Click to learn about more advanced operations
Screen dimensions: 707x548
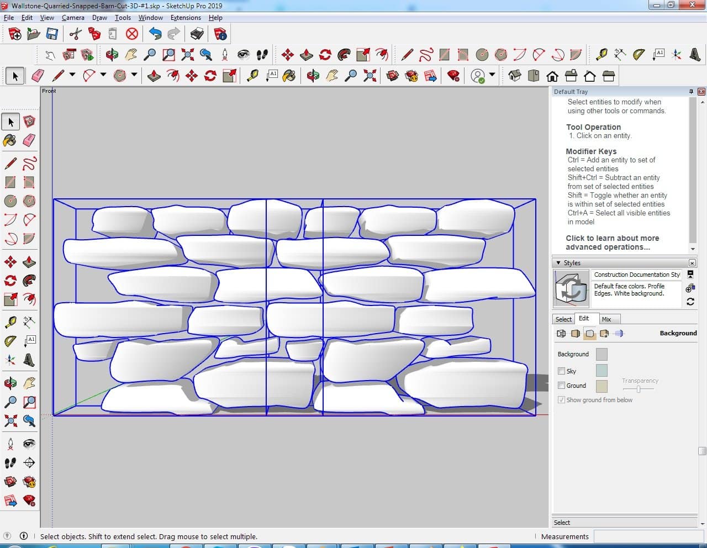click(612, 243)
